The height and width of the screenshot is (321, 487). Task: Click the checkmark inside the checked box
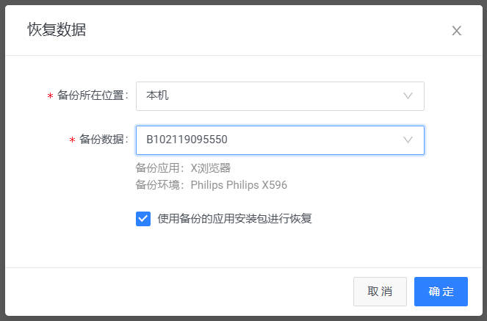click(x=143, y=219)
